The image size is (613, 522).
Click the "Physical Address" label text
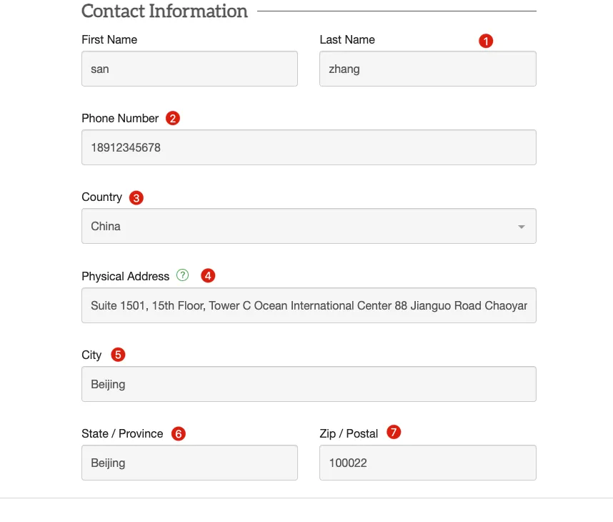(x=126, y=276)
